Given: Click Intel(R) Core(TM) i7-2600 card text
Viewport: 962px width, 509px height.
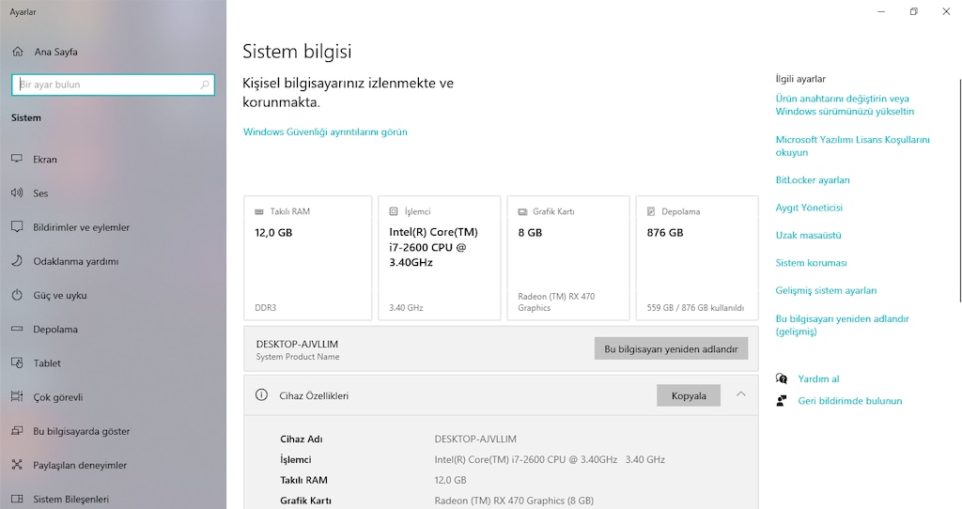Looking at the screenshot, I should pyautogui.click(x=433, y=247).
